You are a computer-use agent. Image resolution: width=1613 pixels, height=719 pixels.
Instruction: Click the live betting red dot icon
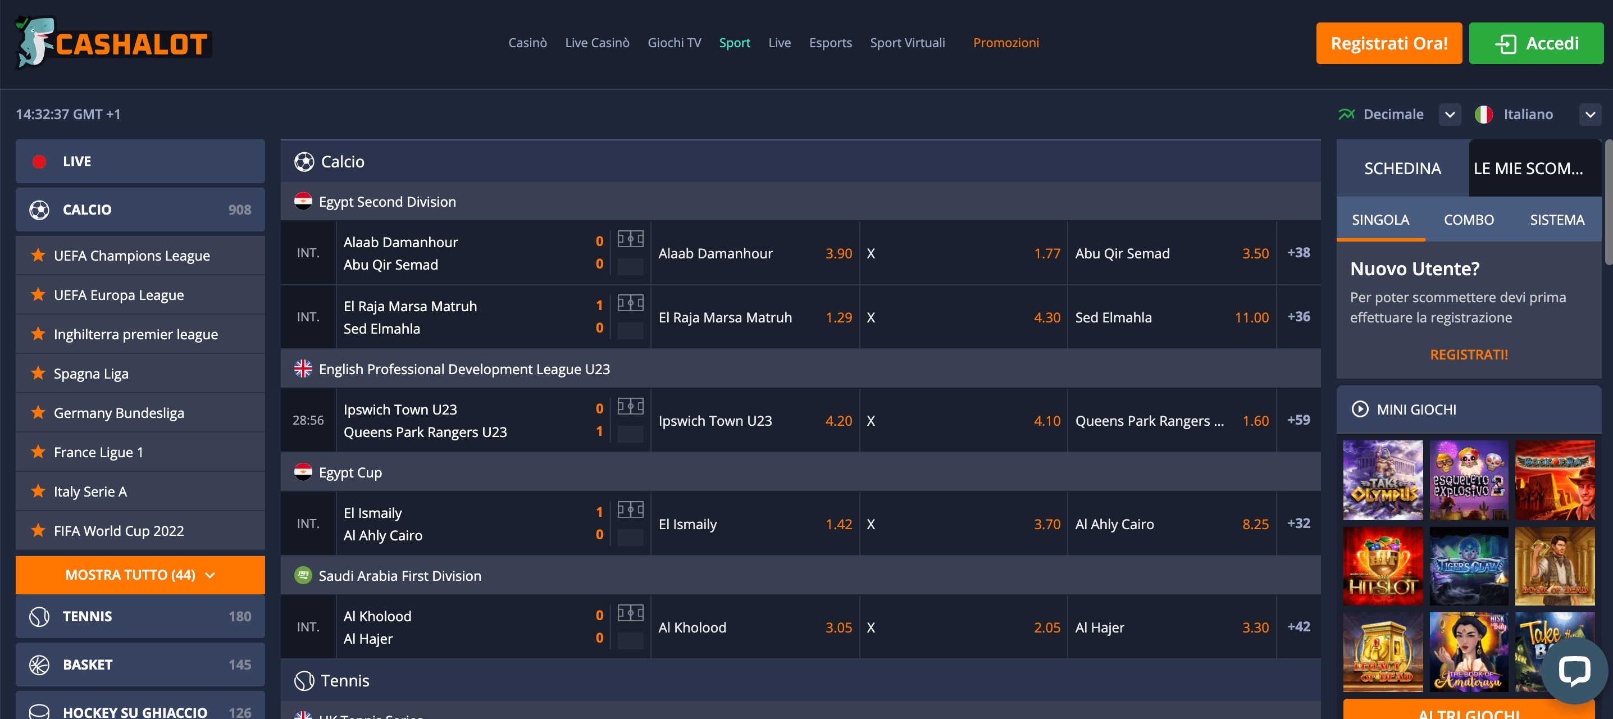pyautogui.click(x=39, y=161)
